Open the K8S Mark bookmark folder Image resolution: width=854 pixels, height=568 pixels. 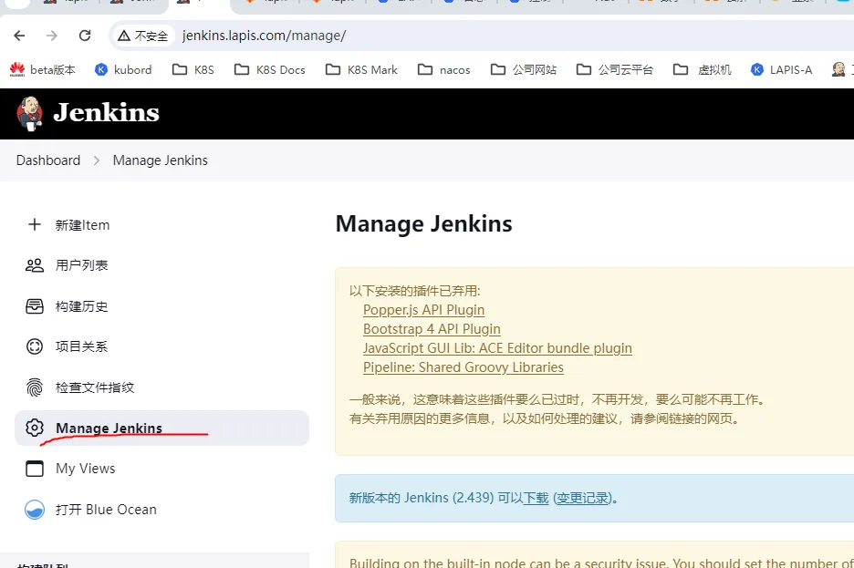[x=361, y=69]
